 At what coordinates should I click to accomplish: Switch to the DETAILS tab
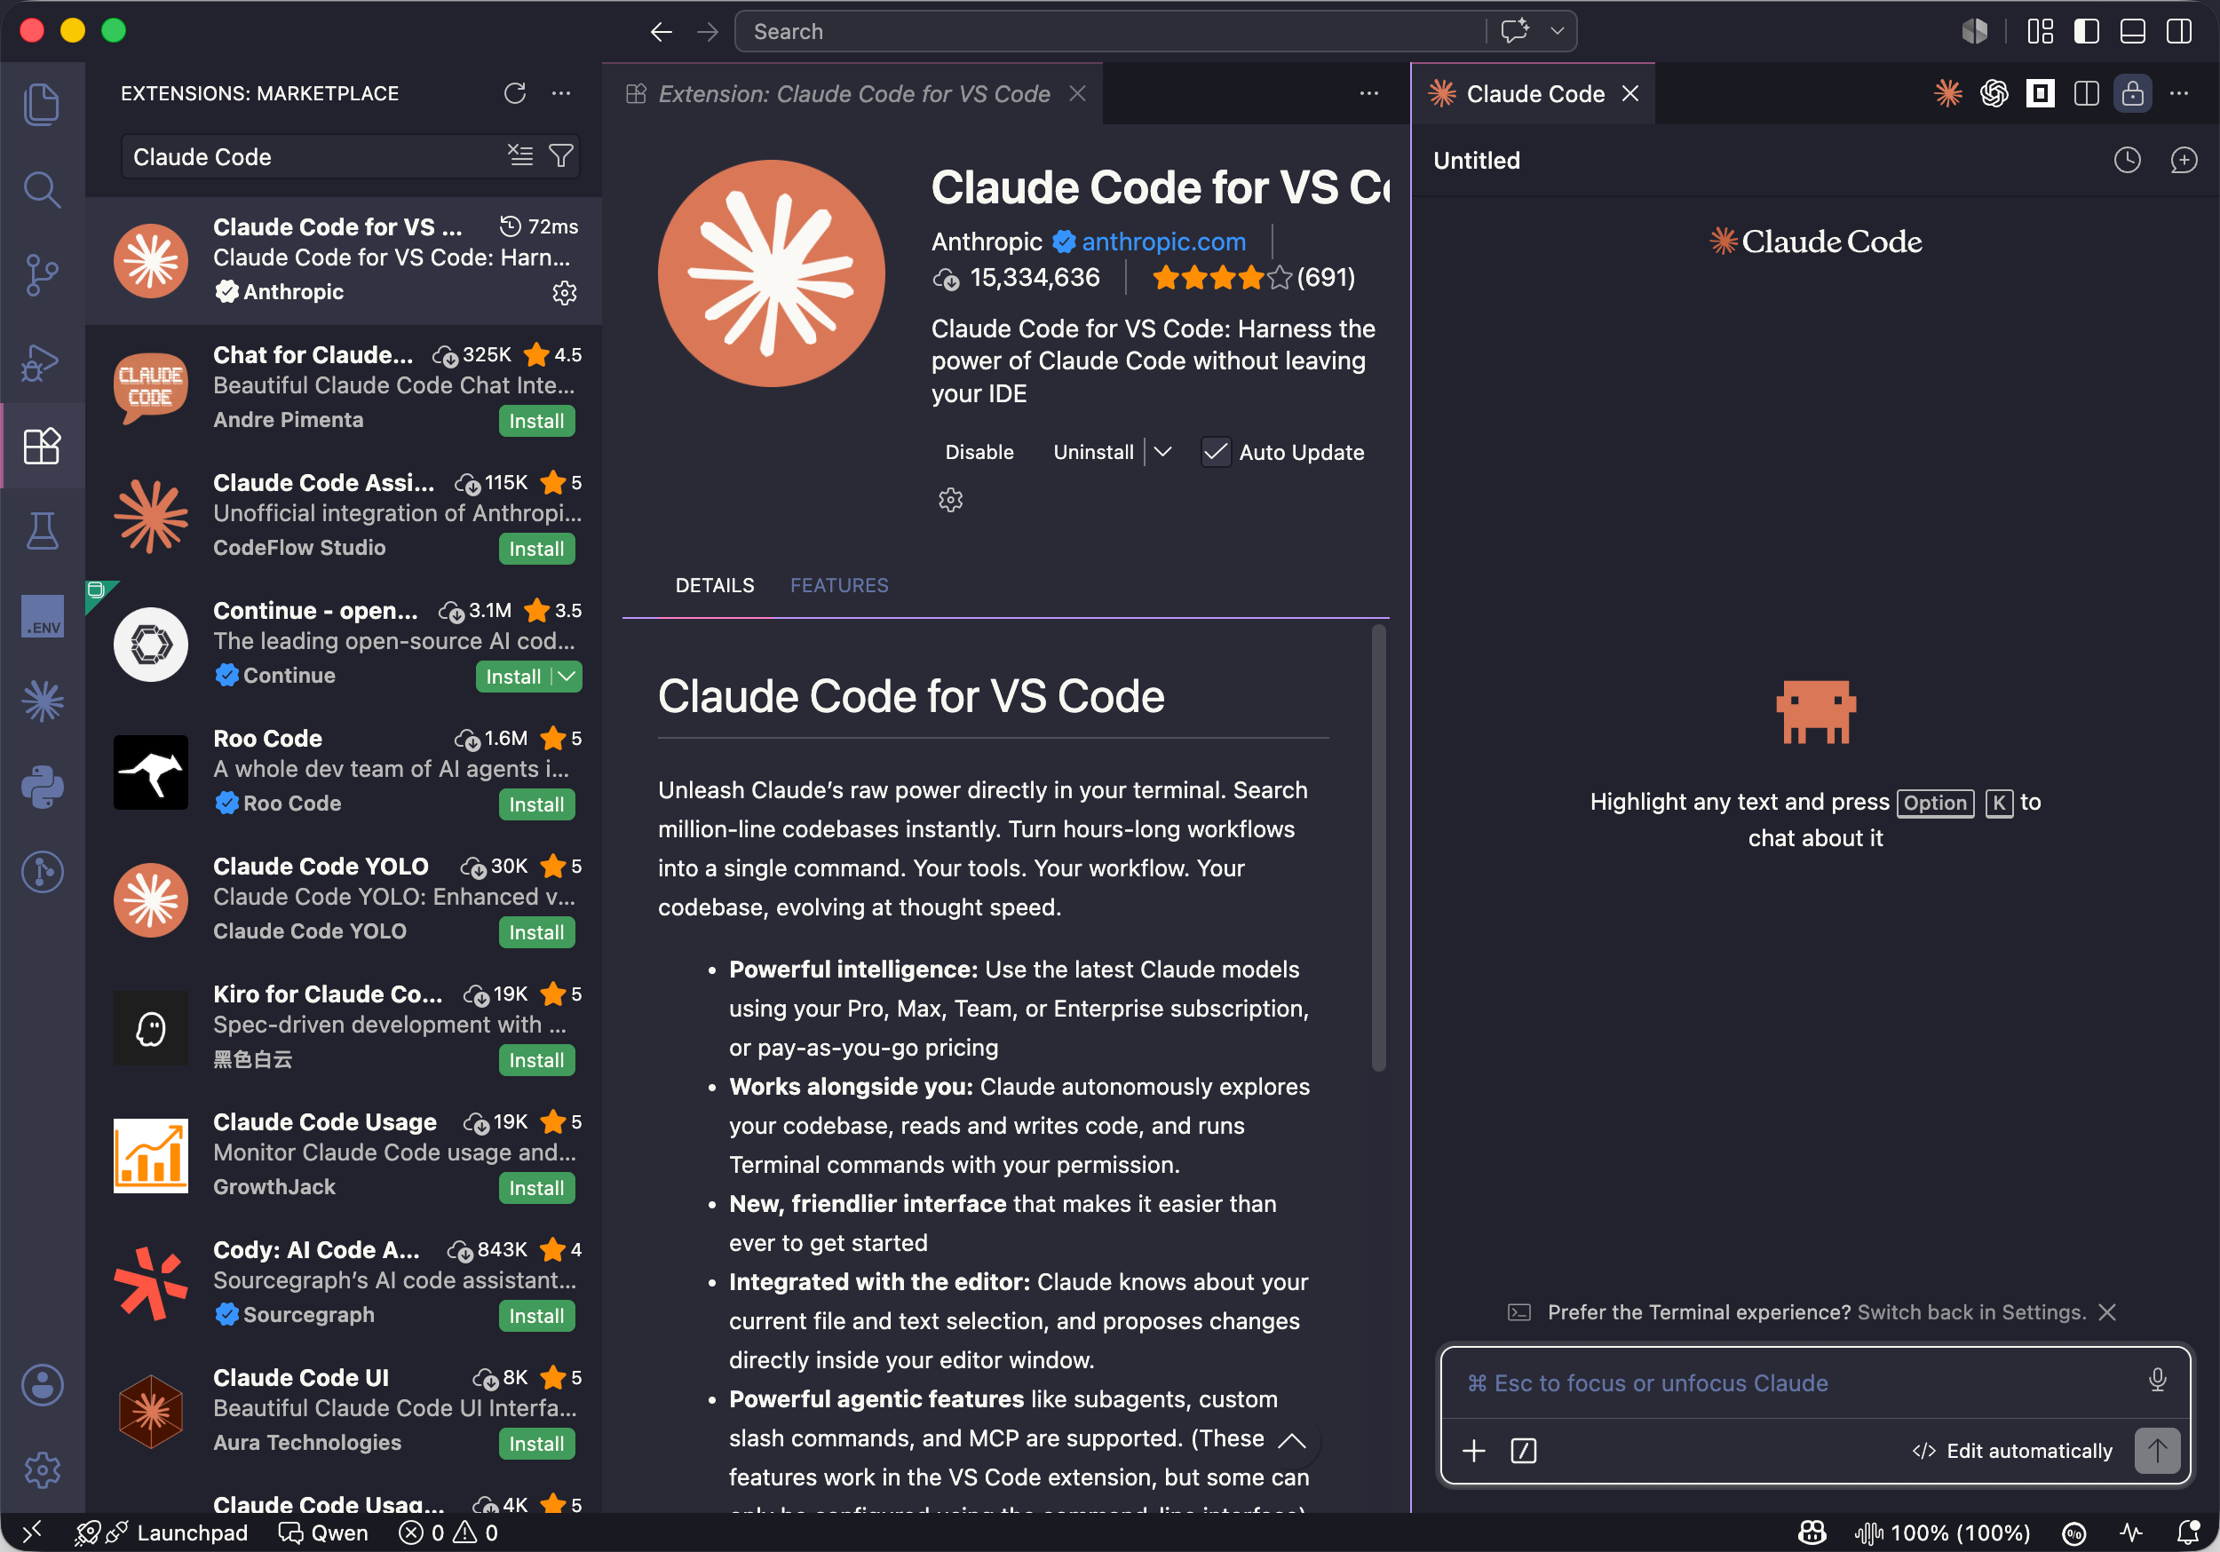pos(715,585)
